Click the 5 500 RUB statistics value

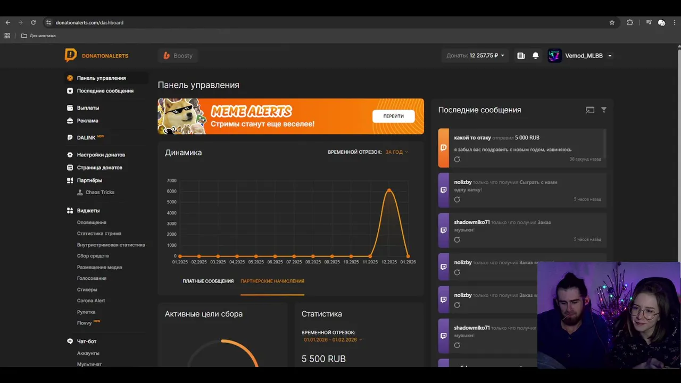point(323,359)
